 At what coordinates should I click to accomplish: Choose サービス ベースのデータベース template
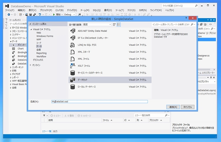coord(110,73)
